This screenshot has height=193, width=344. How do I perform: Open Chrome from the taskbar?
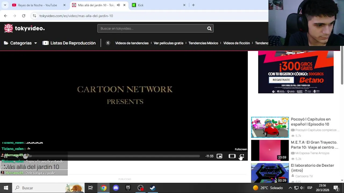click(x=103, y=188)
